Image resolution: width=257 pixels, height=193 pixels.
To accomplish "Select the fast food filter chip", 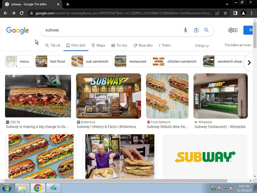I will (x=52, y=61).
